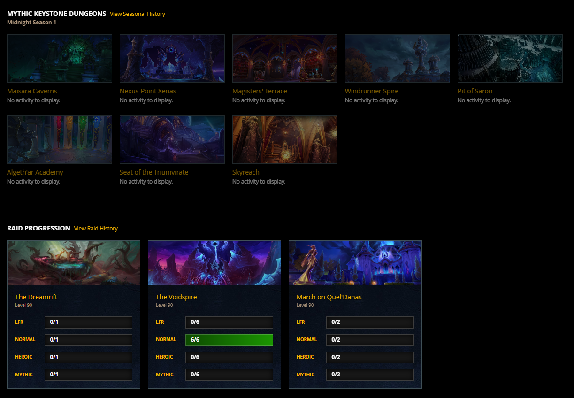The height and width of the screenshot is (398, 574).
Task: Open the View Raid History link
Action: pos(96,229)
